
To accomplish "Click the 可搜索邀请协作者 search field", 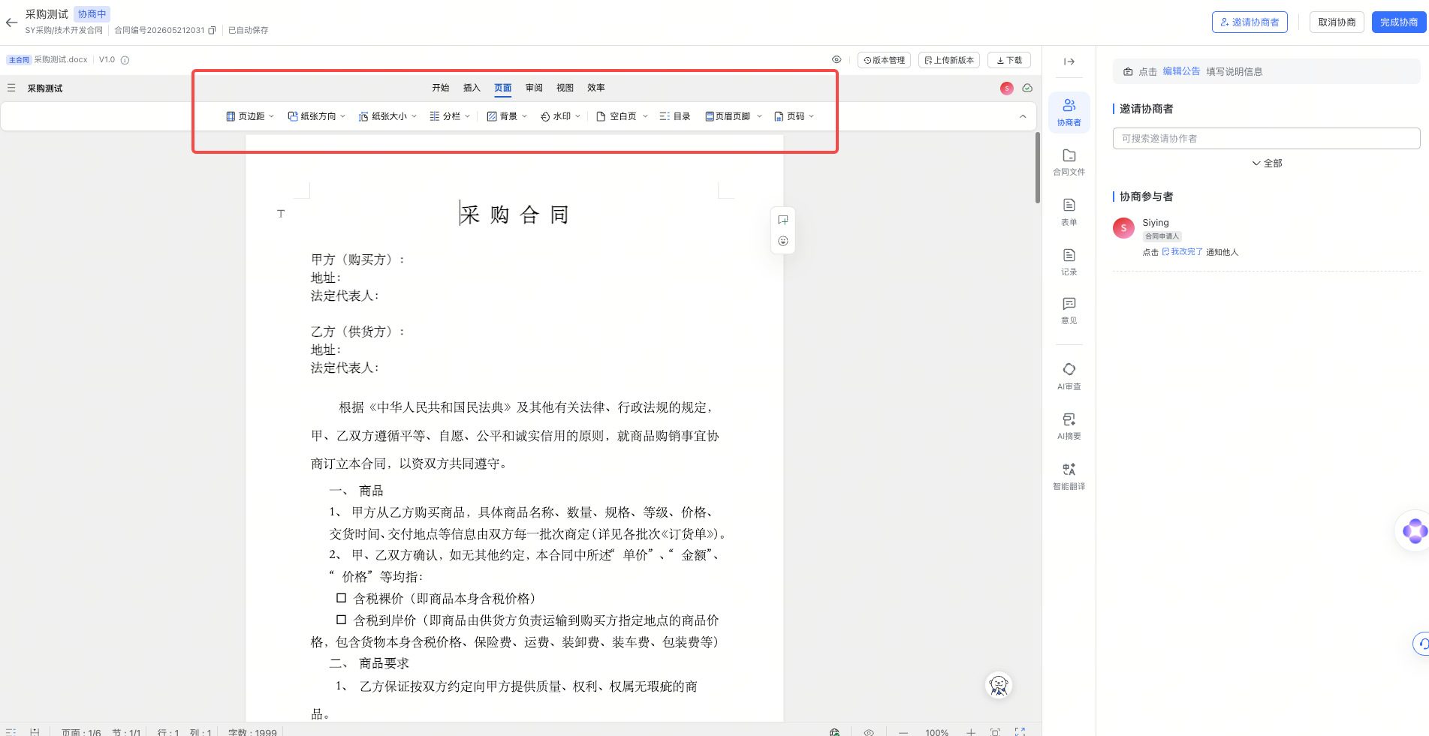I will [1266, 138].
